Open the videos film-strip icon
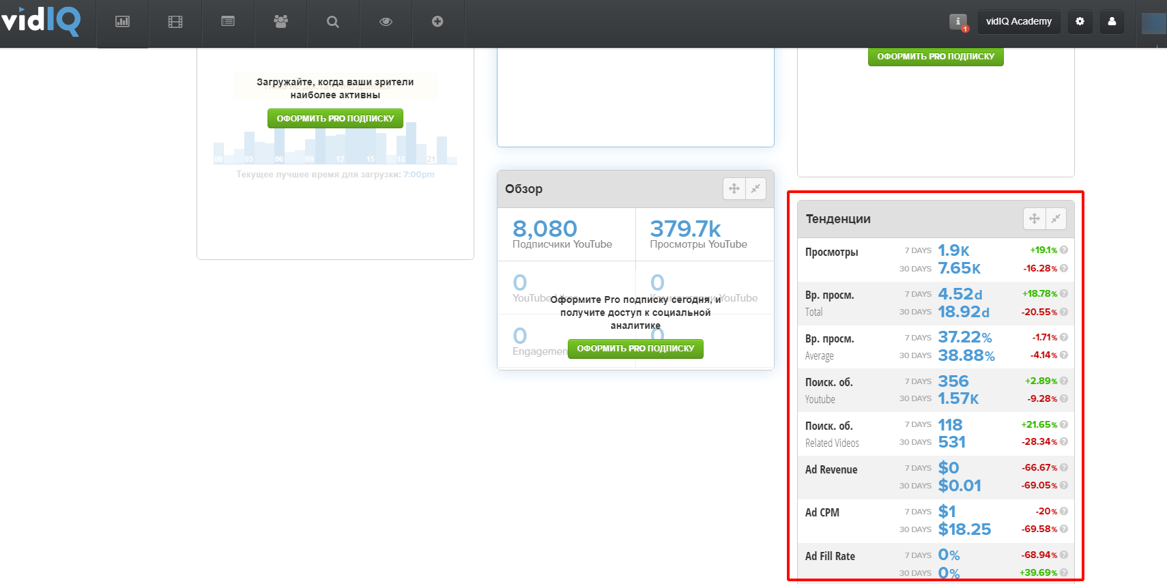 coord(175,22)
